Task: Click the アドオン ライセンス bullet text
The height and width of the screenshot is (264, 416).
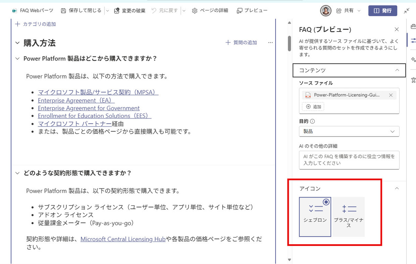Action: pos(66,215)
